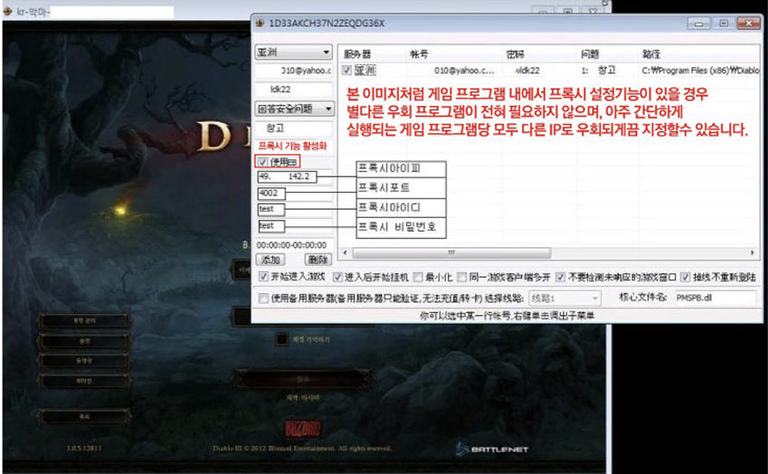Toggle the 进入后开始挂机 checkbox
Image resolution: width=768 pixels, height=474 pixels.
click(337, 277)
